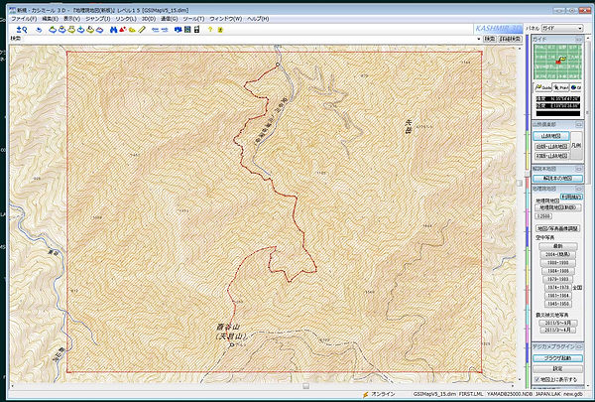The width and height of the screenshot is (595, 402).
Task: Open the ツール(T) menu
Action: pos(193,19)
